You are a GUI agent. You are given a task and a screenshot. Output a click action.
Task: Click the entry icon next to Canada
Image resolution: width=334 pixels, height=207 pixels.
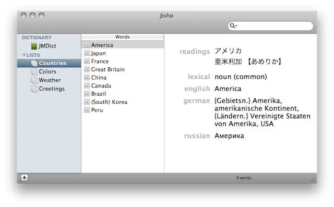(87, 86)
